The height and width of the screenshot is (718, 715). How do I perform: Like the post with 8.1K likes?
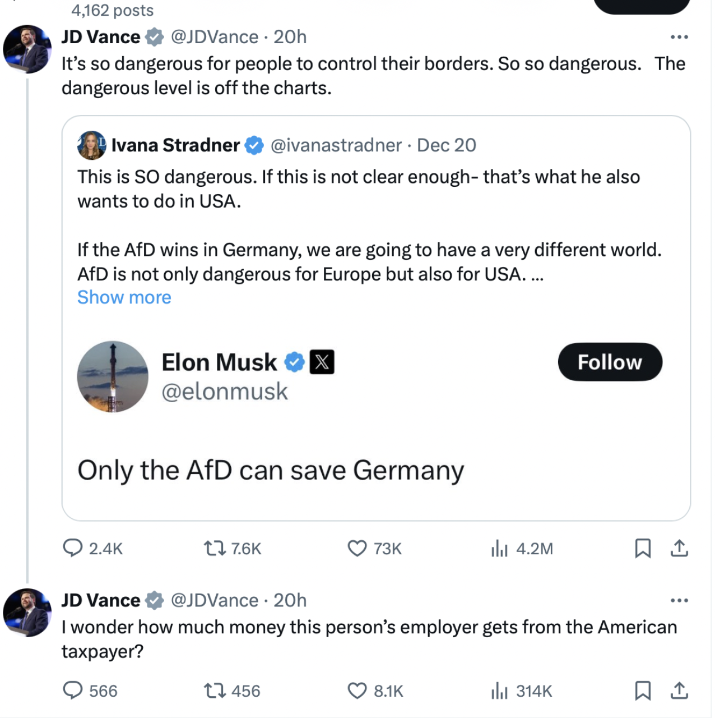click(357, 691)
